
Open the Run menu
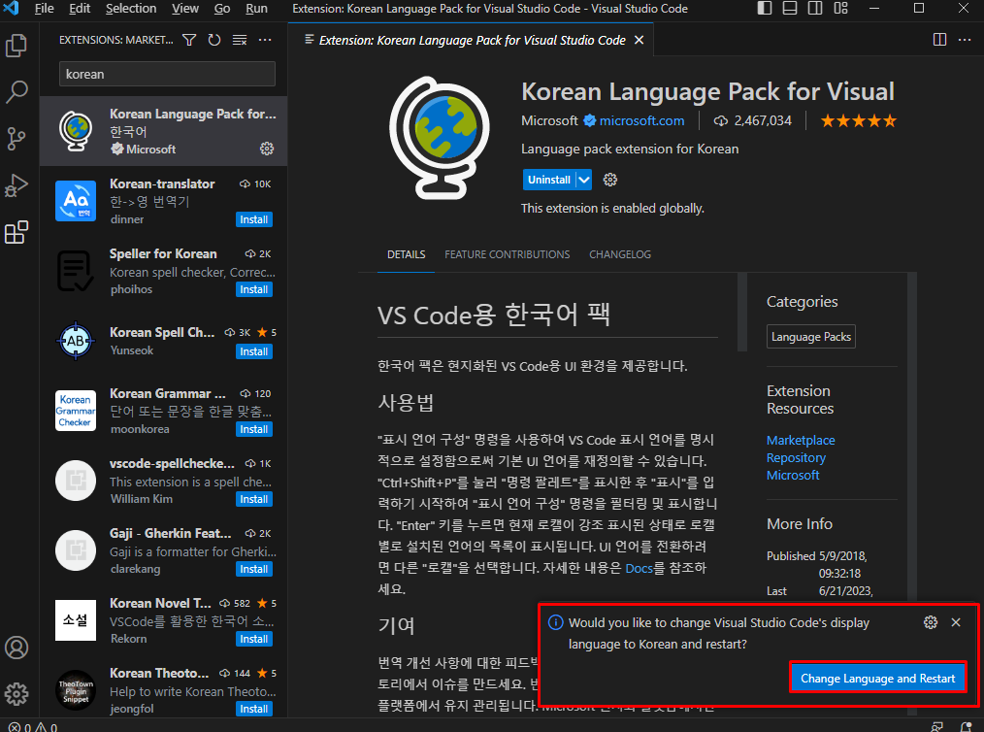(256, 8)
